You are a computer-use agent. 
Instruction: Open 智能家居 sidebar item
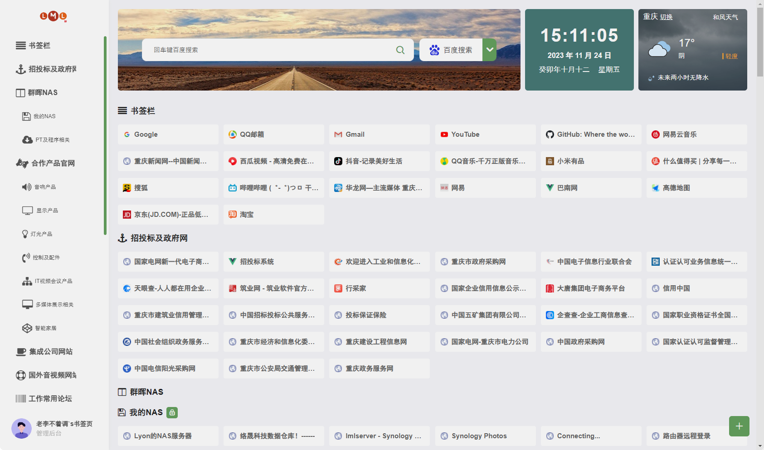39,328
